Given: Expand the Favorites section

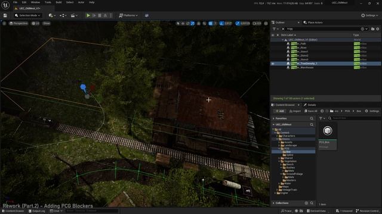Looking at the screenshot, I should point(273,118).
